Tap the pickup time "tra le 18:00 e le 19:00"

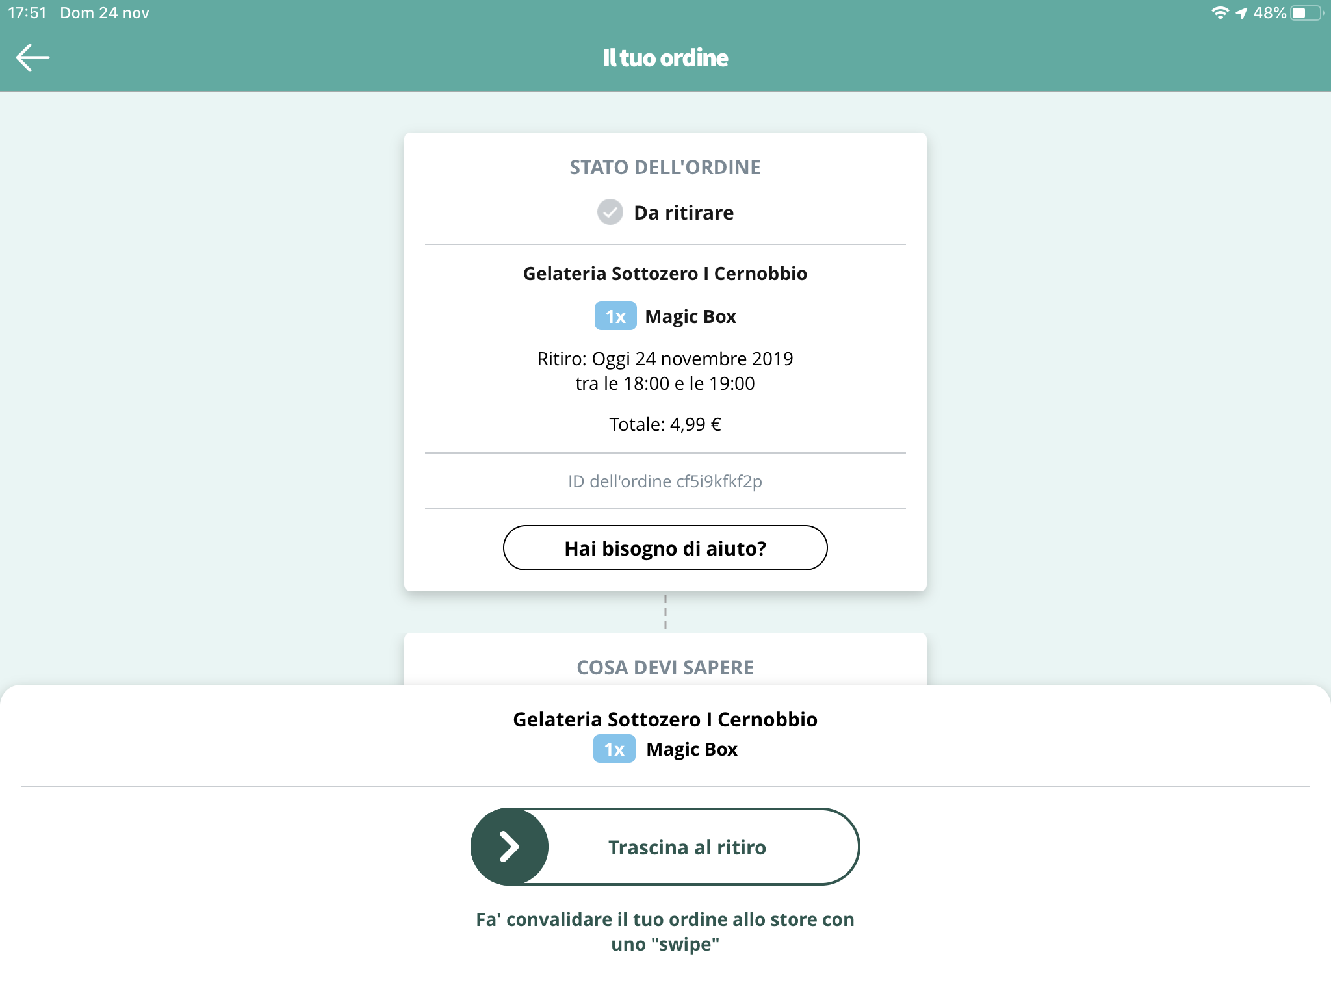[665, 383]
